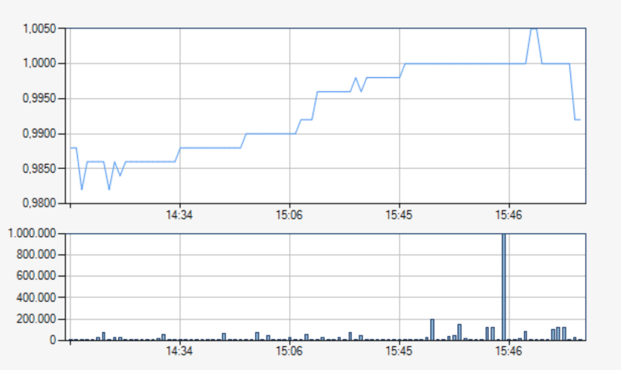This screenshot has width=621, height=370.
Task: Select the volume bar reaching 200.000 after 15:45
Action: tap(432, 329)
